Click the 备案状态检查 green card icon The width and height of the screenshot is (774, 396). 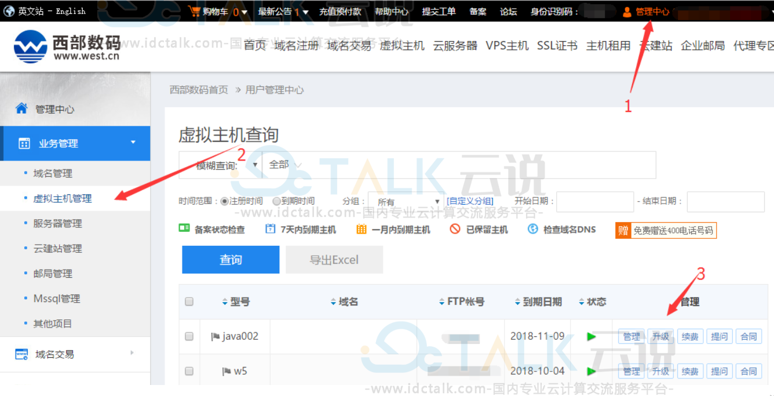(x=184, y=228)
